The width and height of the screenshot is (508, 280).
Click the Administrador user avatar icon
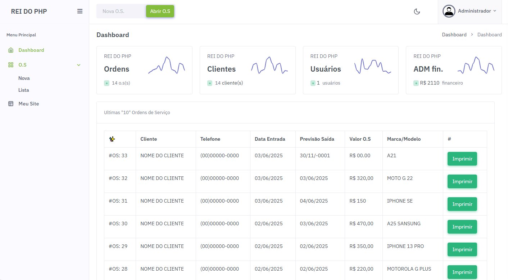tap(449, 11)
